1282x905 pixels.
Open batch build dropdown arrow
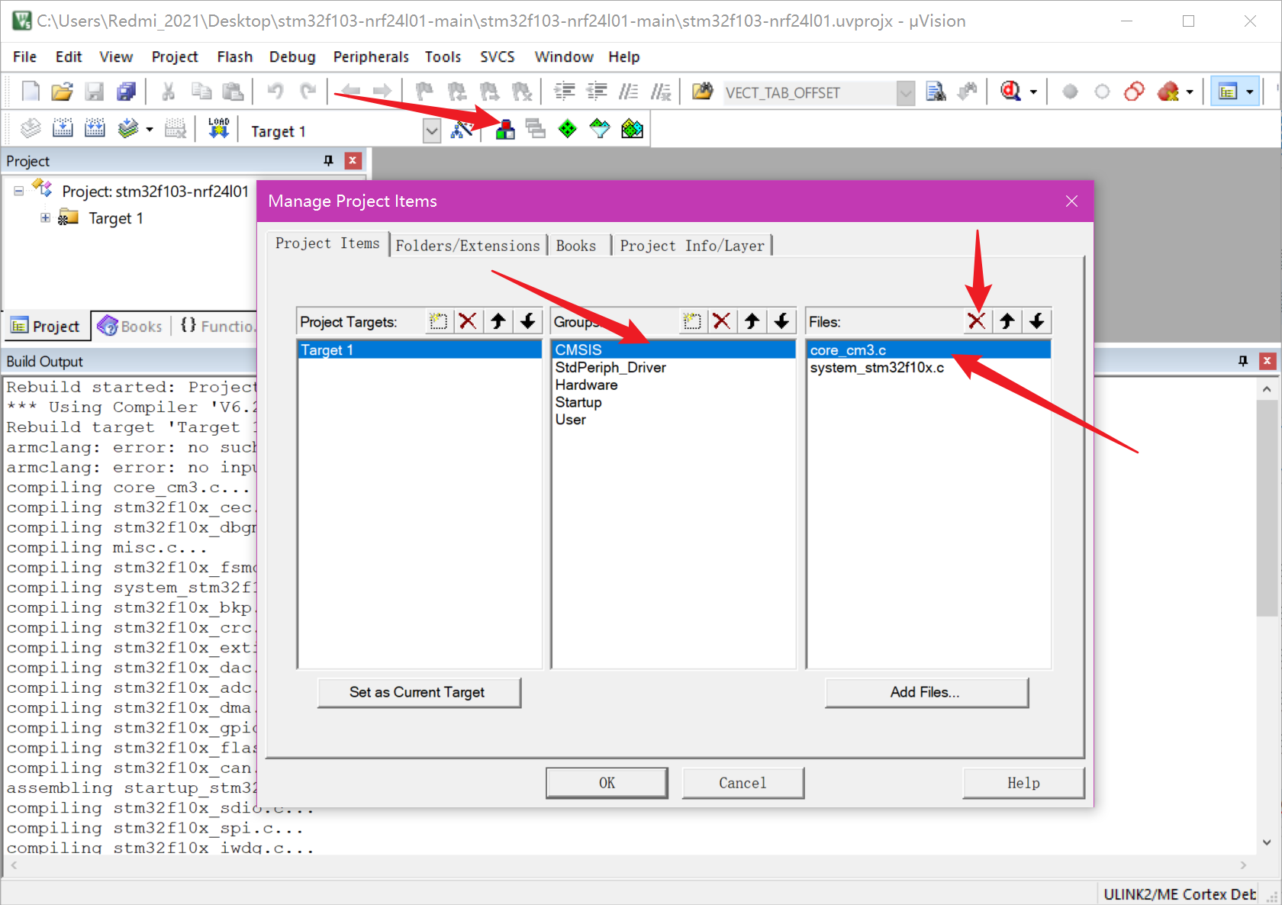150,129
